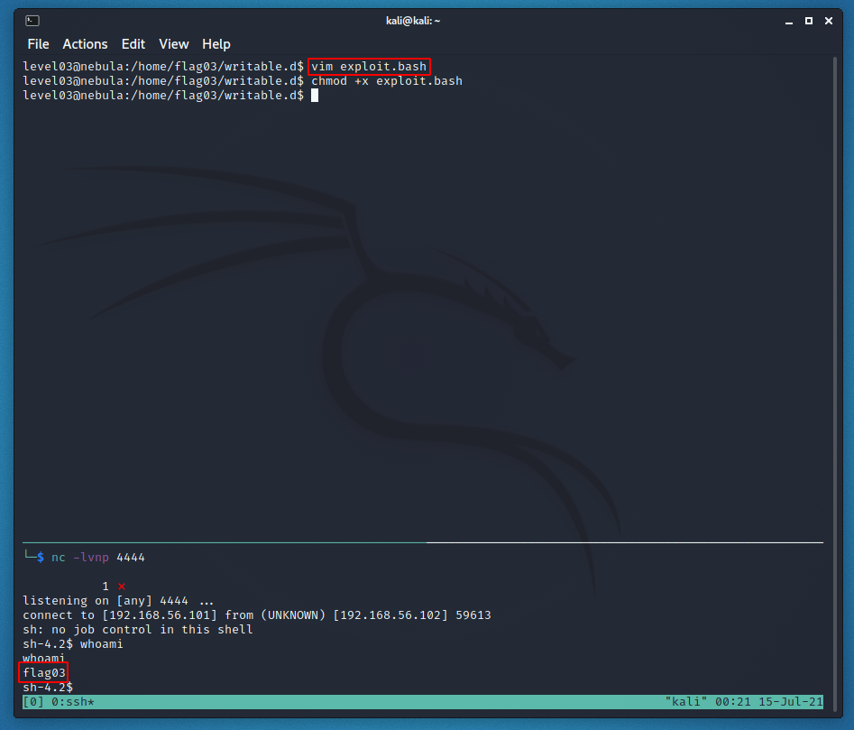
Task: Click the 'nc -lvnp 4444' command
Action: click(x=98, y=558)
